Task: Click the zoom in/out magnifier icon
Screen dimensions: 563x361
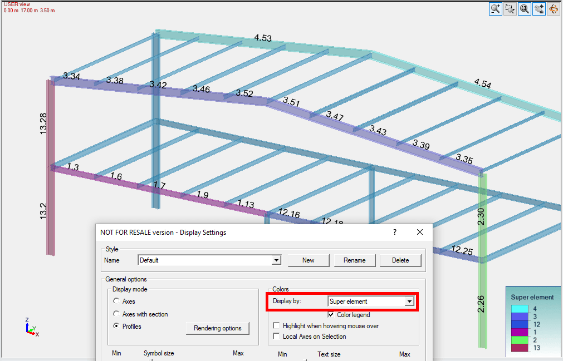Action: [495, 9]
